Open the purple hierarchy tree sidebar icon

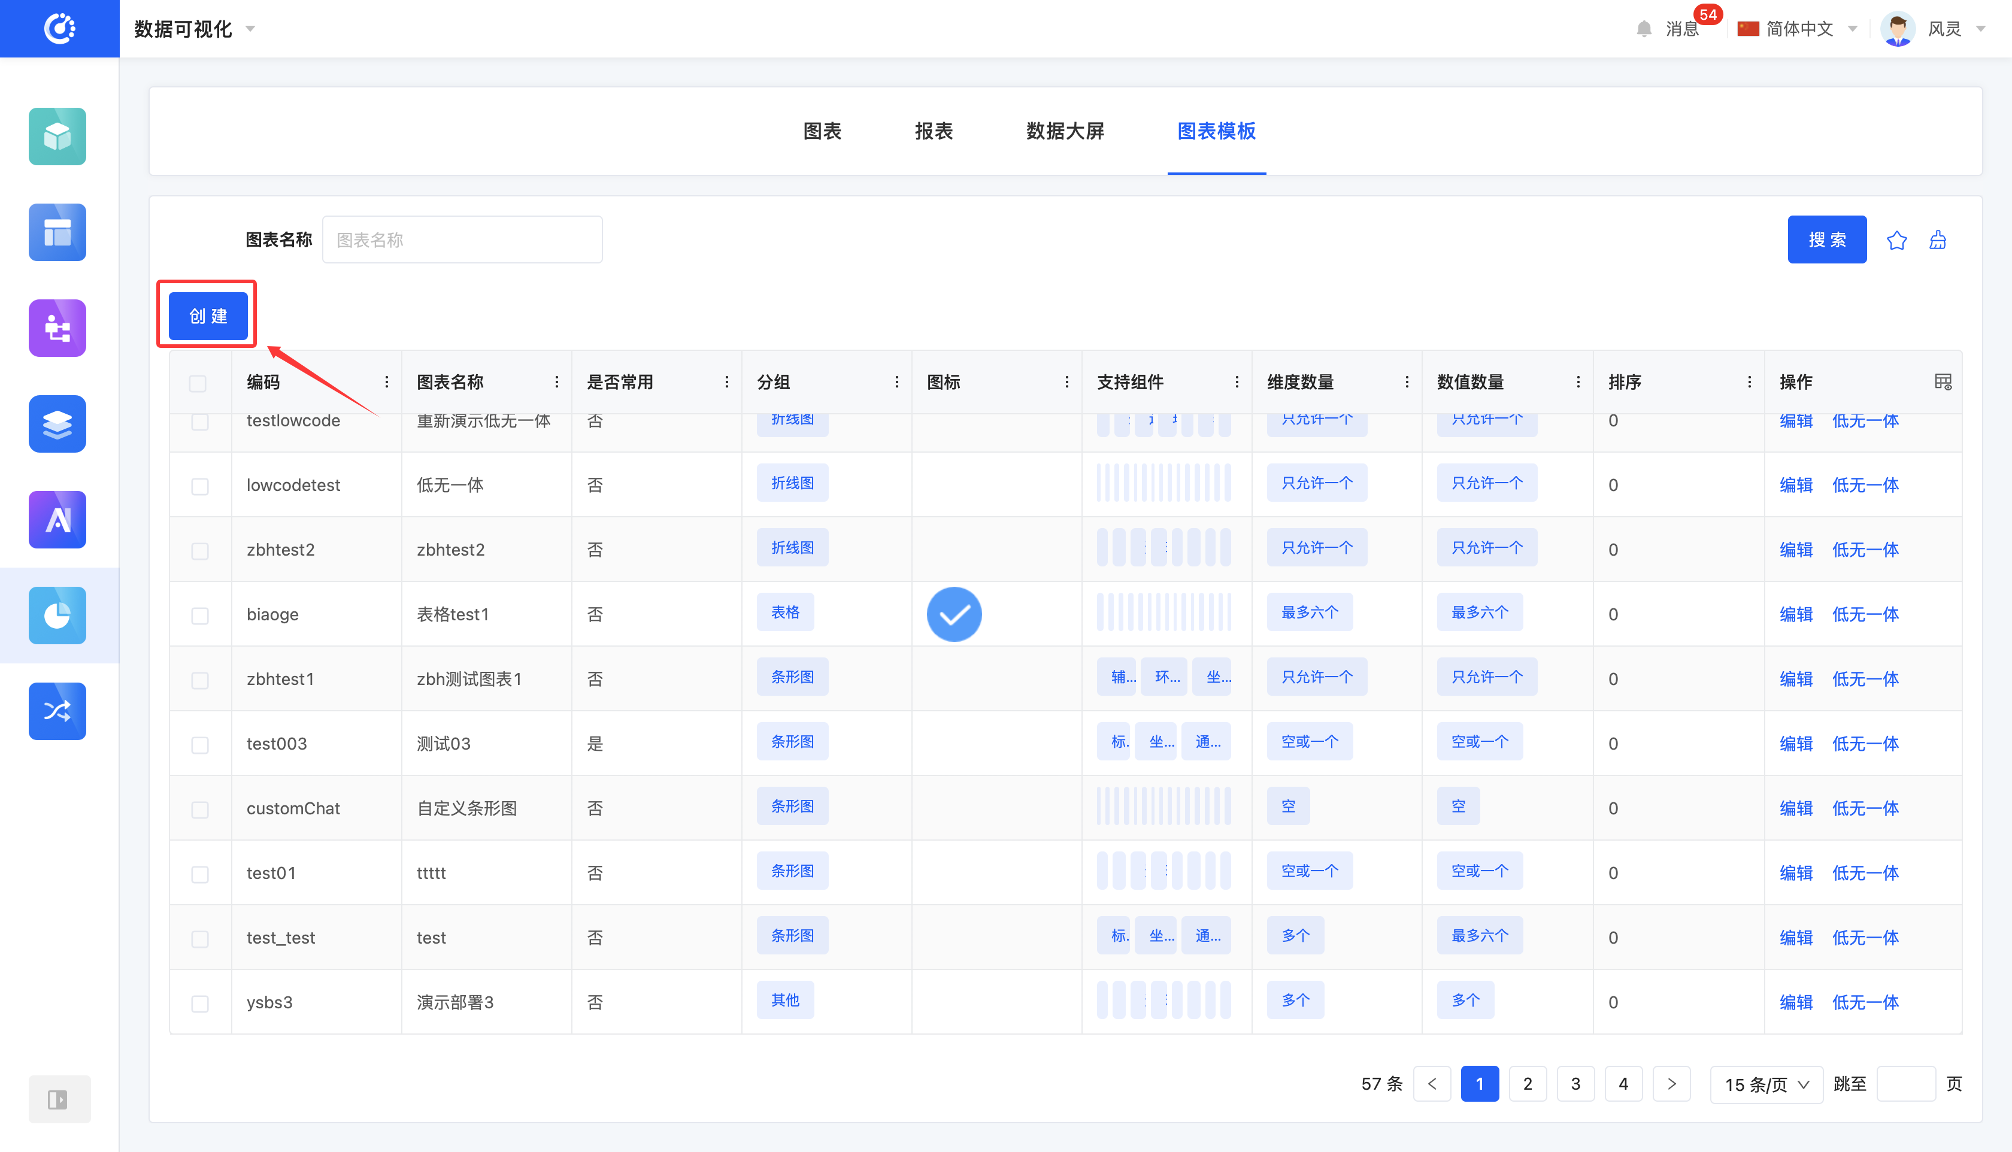[57, 328]
